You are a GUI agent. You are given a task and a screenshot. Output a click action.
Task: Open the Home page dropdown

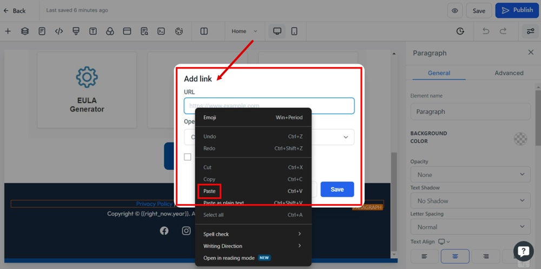pos(245,31)
